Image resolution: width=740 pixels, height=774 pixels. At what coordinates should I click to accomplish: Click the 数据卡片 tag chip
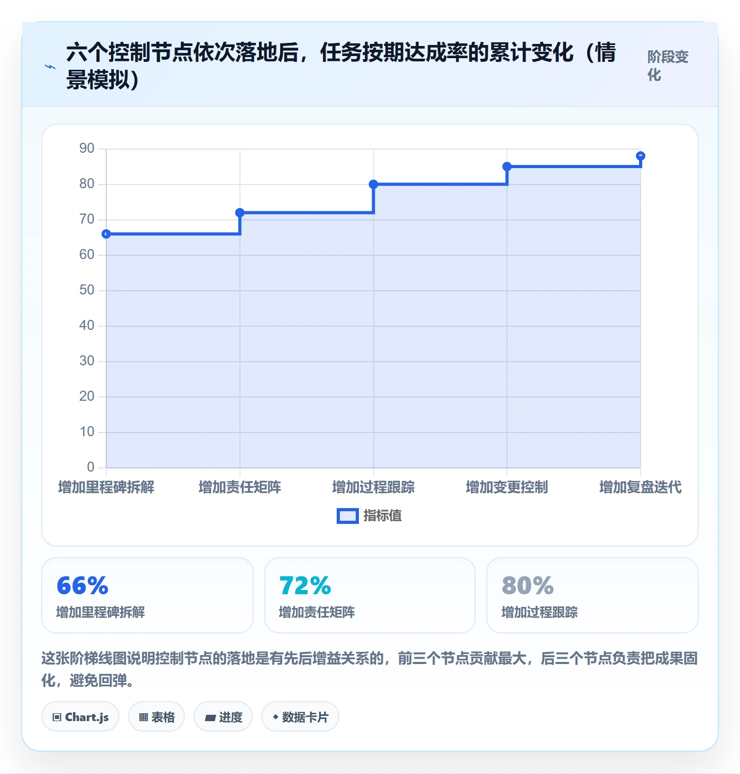300,717
